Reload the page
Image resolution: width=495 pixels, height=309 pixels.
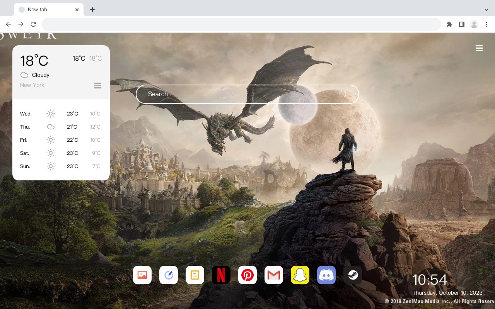pos(33,24)
